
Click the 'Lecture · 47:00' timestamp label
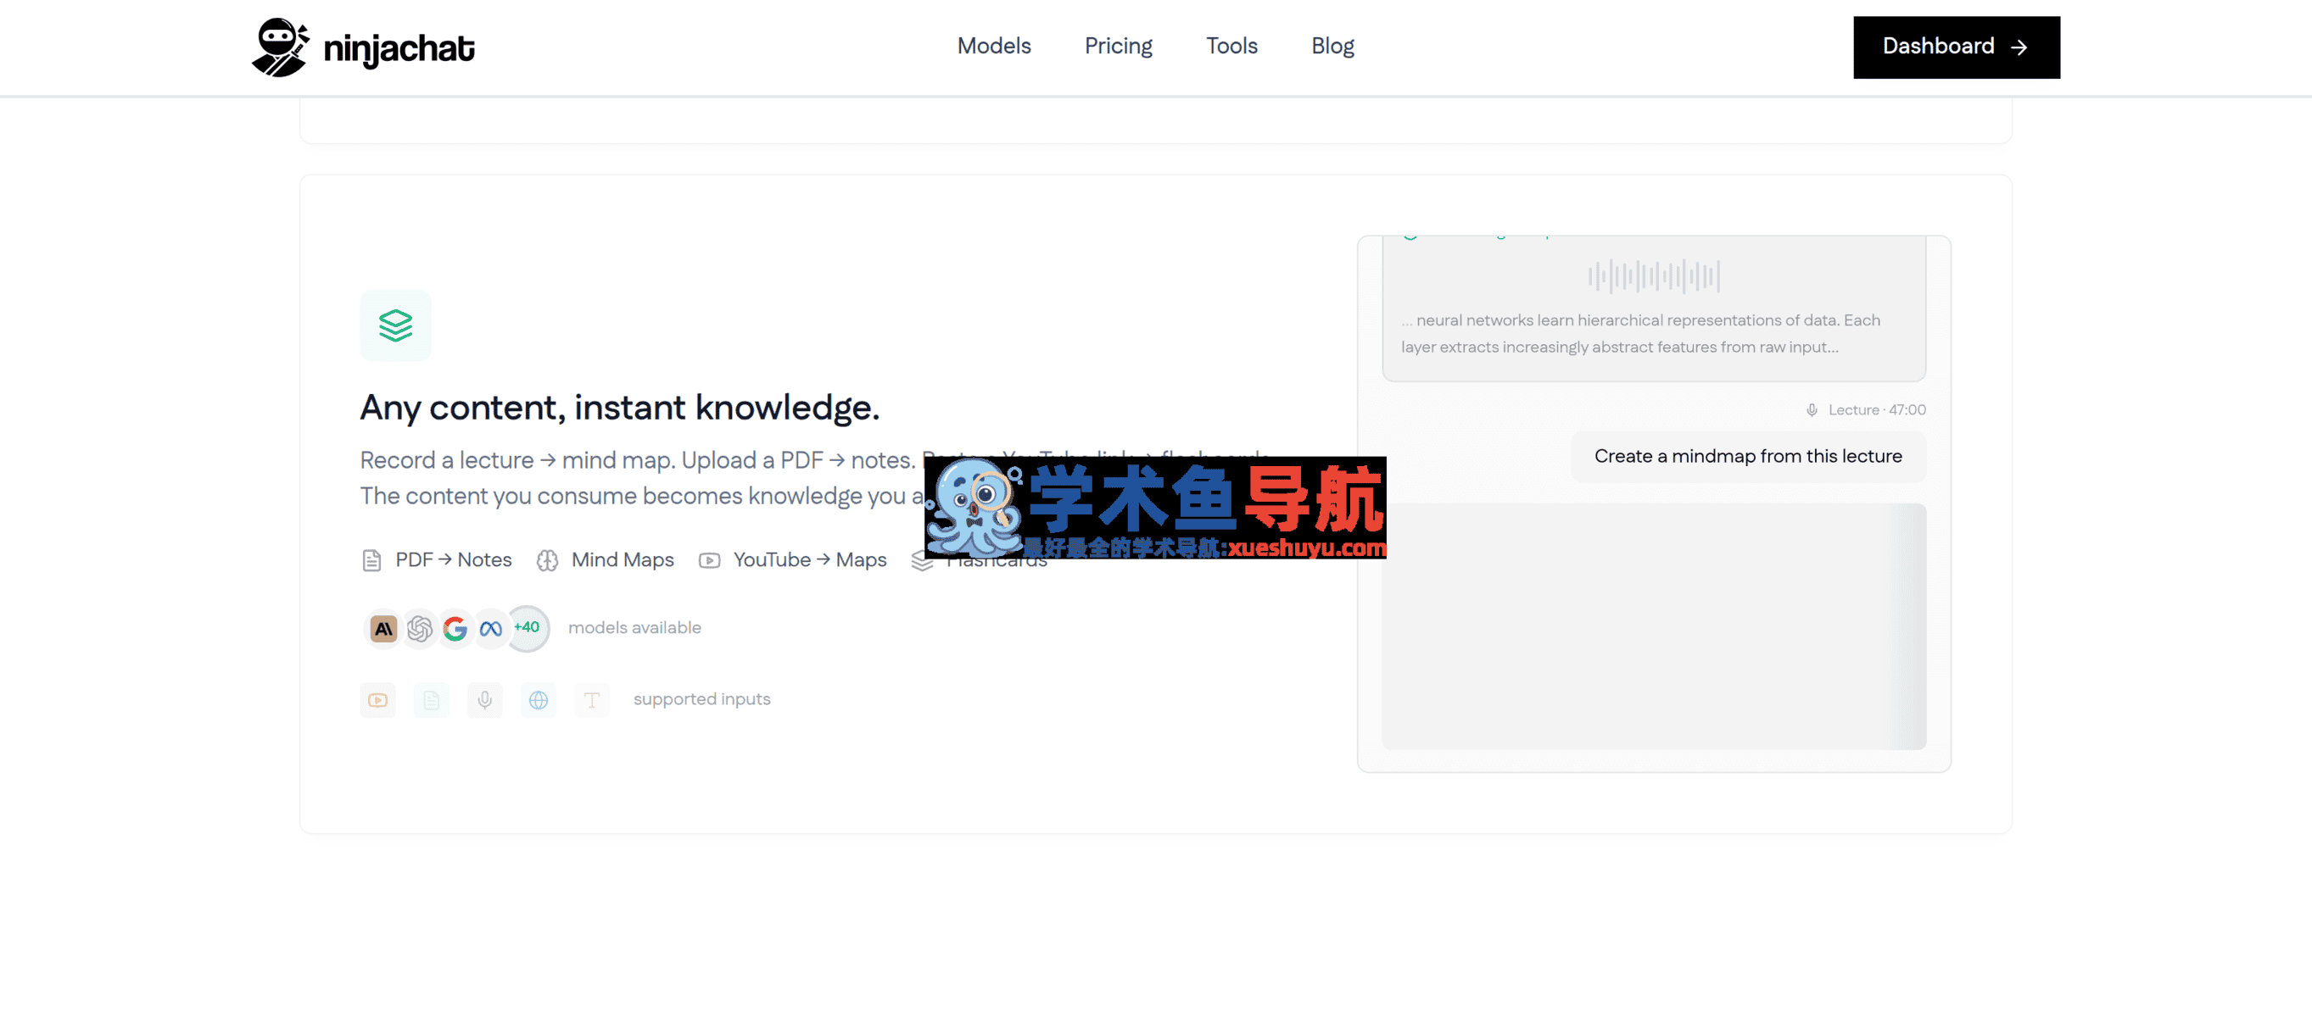1877,410
